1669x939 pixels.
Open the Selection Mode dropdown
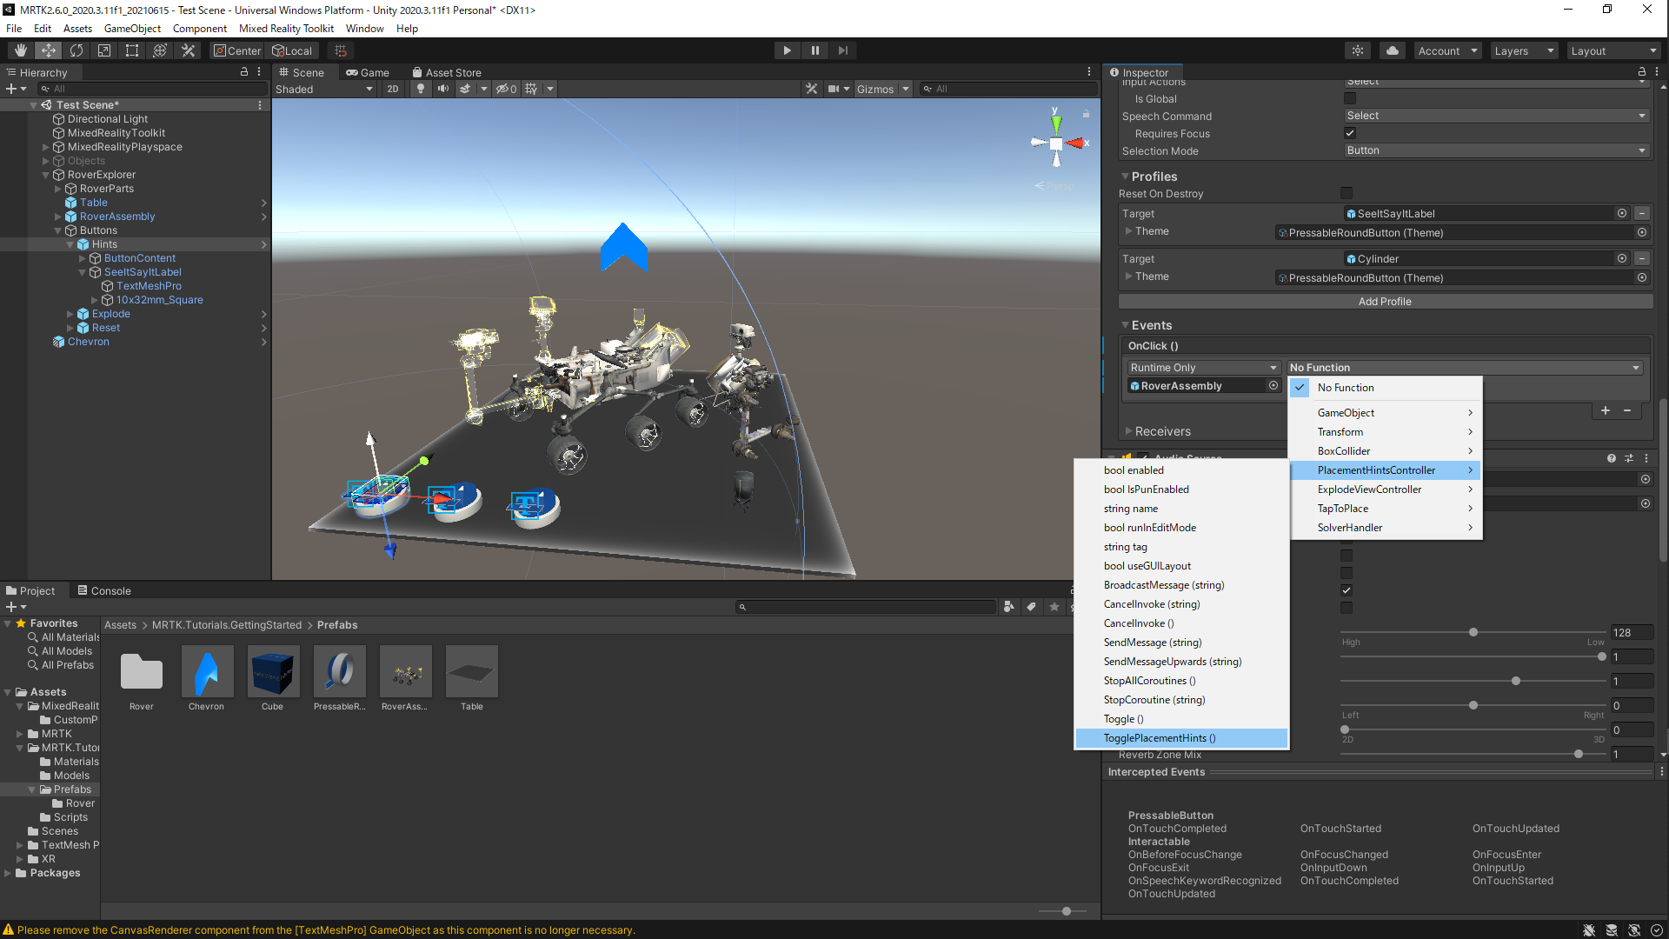1495,150
